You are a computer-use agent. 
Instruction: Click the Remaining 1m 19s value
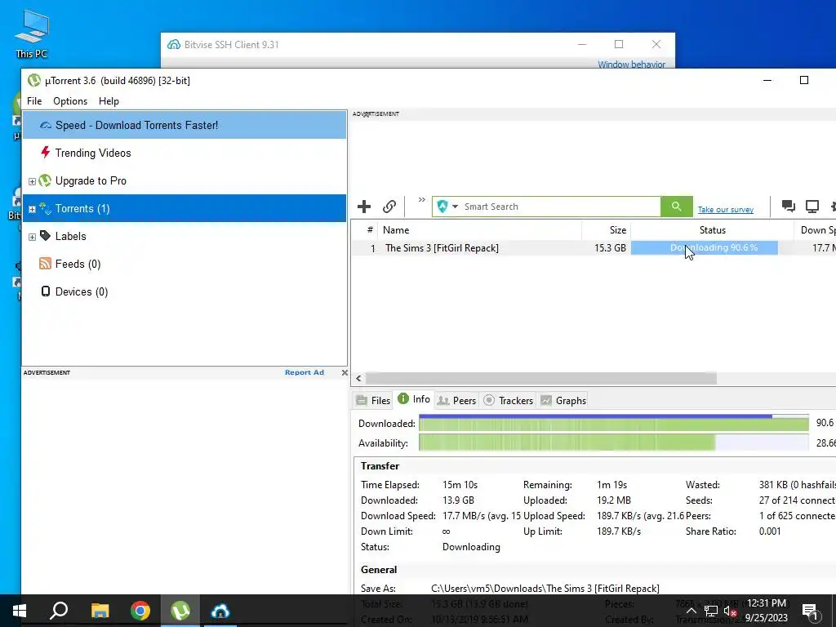(x=611, y=485)
